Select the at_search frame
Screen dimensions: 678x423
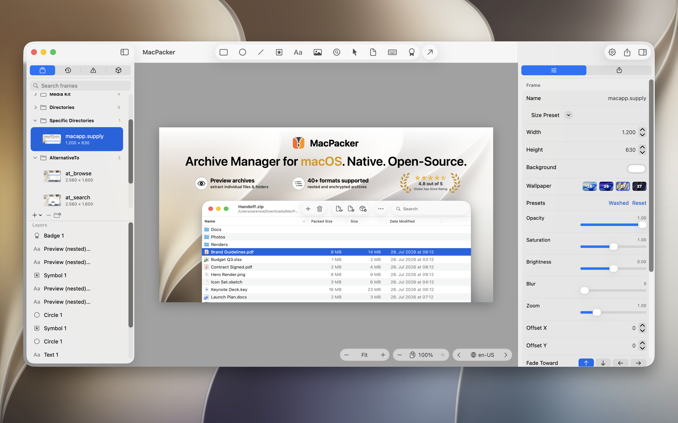[77, 200]
